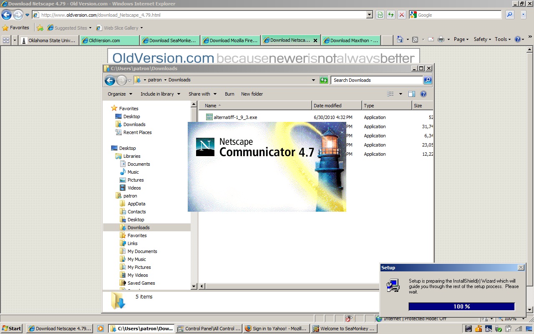The image size is (534, 334).
Task: Click the New folder button
Action: pyautogui.click(x=252, y=94)
